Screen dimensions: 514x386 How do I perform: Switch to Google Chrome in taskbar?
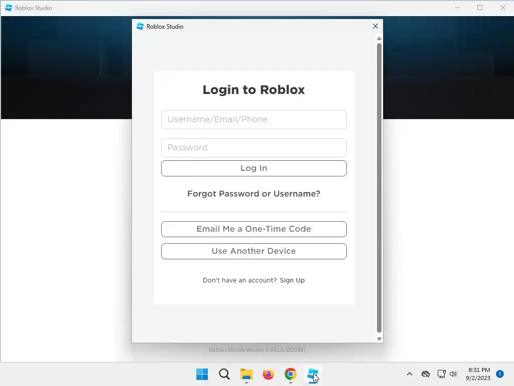click(291, 374)
